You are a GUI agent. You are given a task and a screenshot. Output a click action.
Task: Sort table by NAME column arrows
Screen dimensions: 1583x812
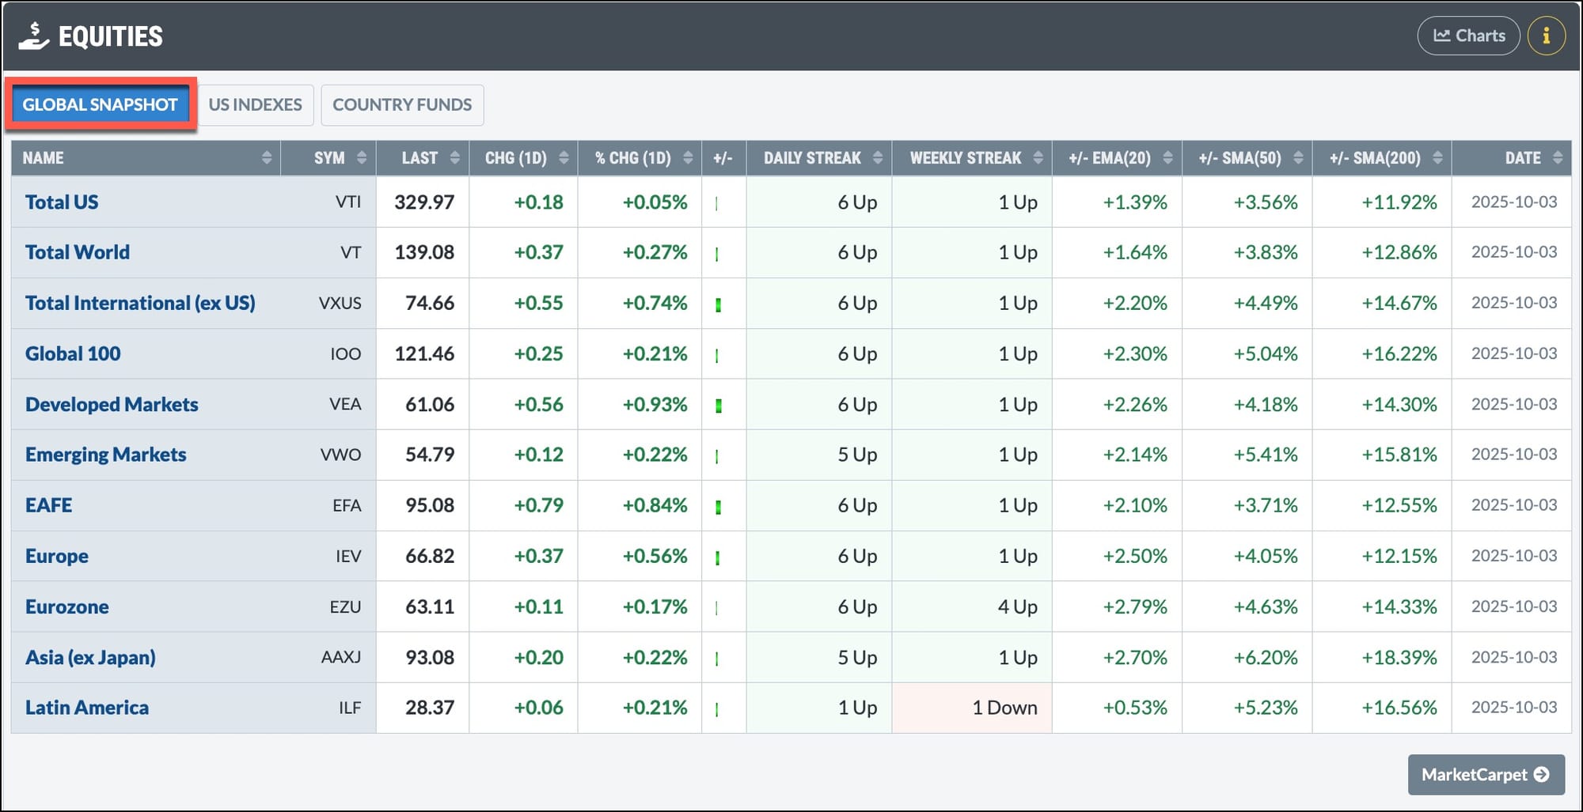(x=267, y=158)
